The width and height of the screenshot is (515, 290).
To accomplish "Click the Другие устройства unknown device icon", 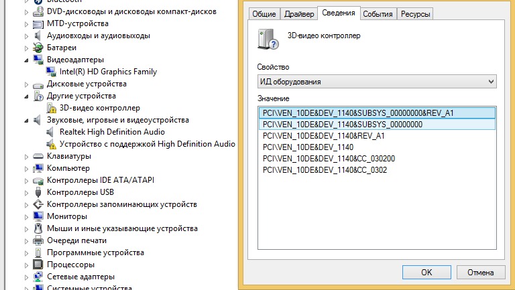I will pyautogui.click(x=38, y=96).
